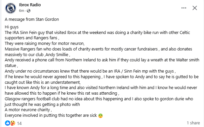Open the Ibrox Radio page name link
This screenshot has height=127, width=204.
30,5
